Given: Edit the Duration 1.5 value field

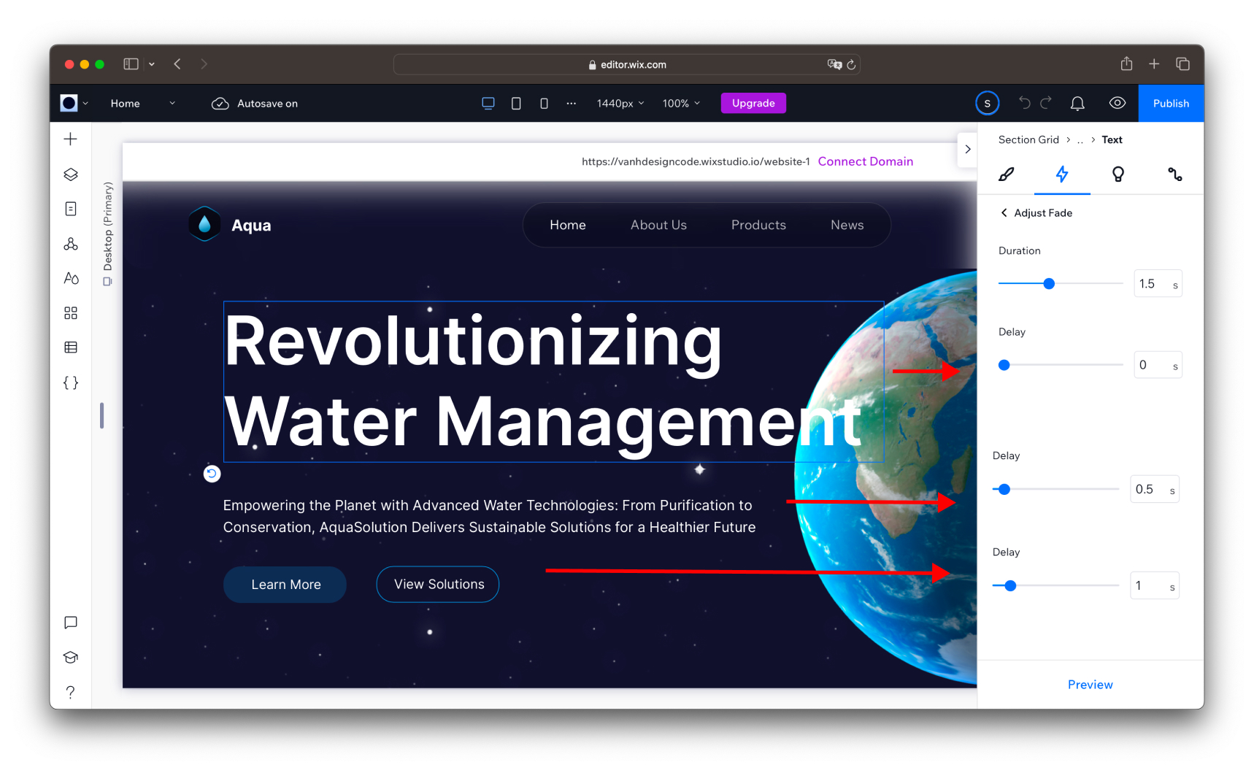Looking at the screenshot, I should coord(1158,283).
